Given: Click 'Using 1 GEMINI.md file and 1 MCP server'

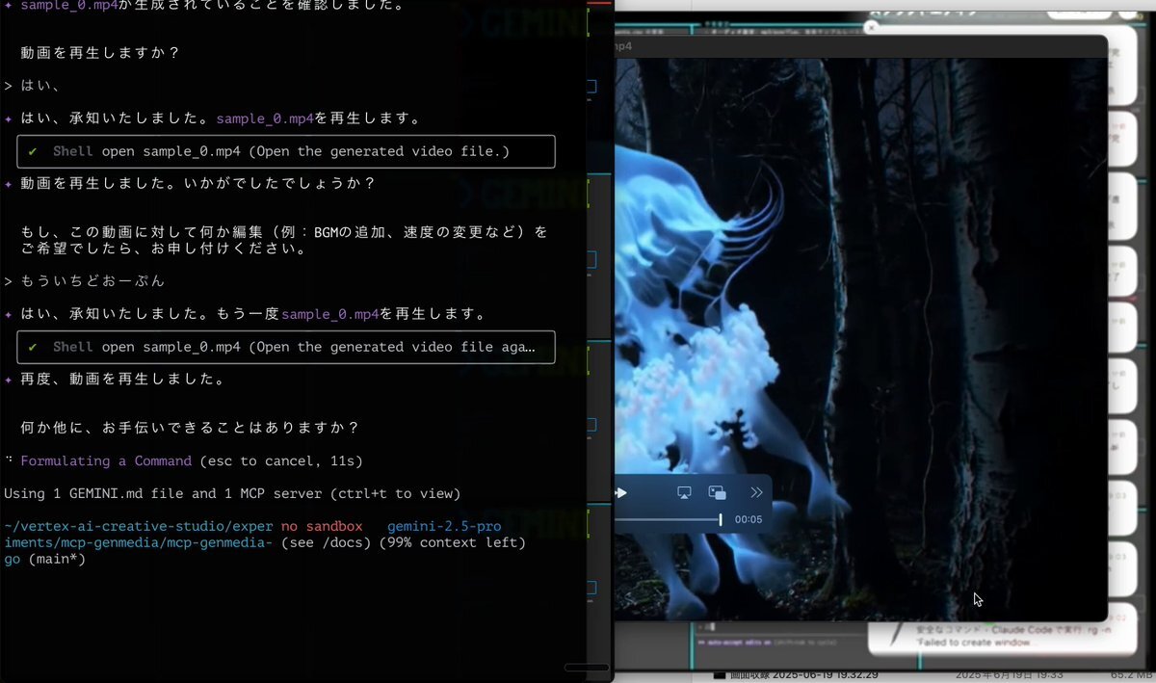Looking at the screenshot, I should coord(232,493).
